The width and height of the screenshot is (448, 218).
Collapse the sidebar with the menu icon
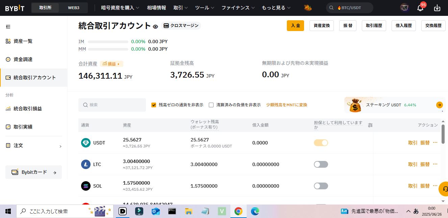pos(8,27)
